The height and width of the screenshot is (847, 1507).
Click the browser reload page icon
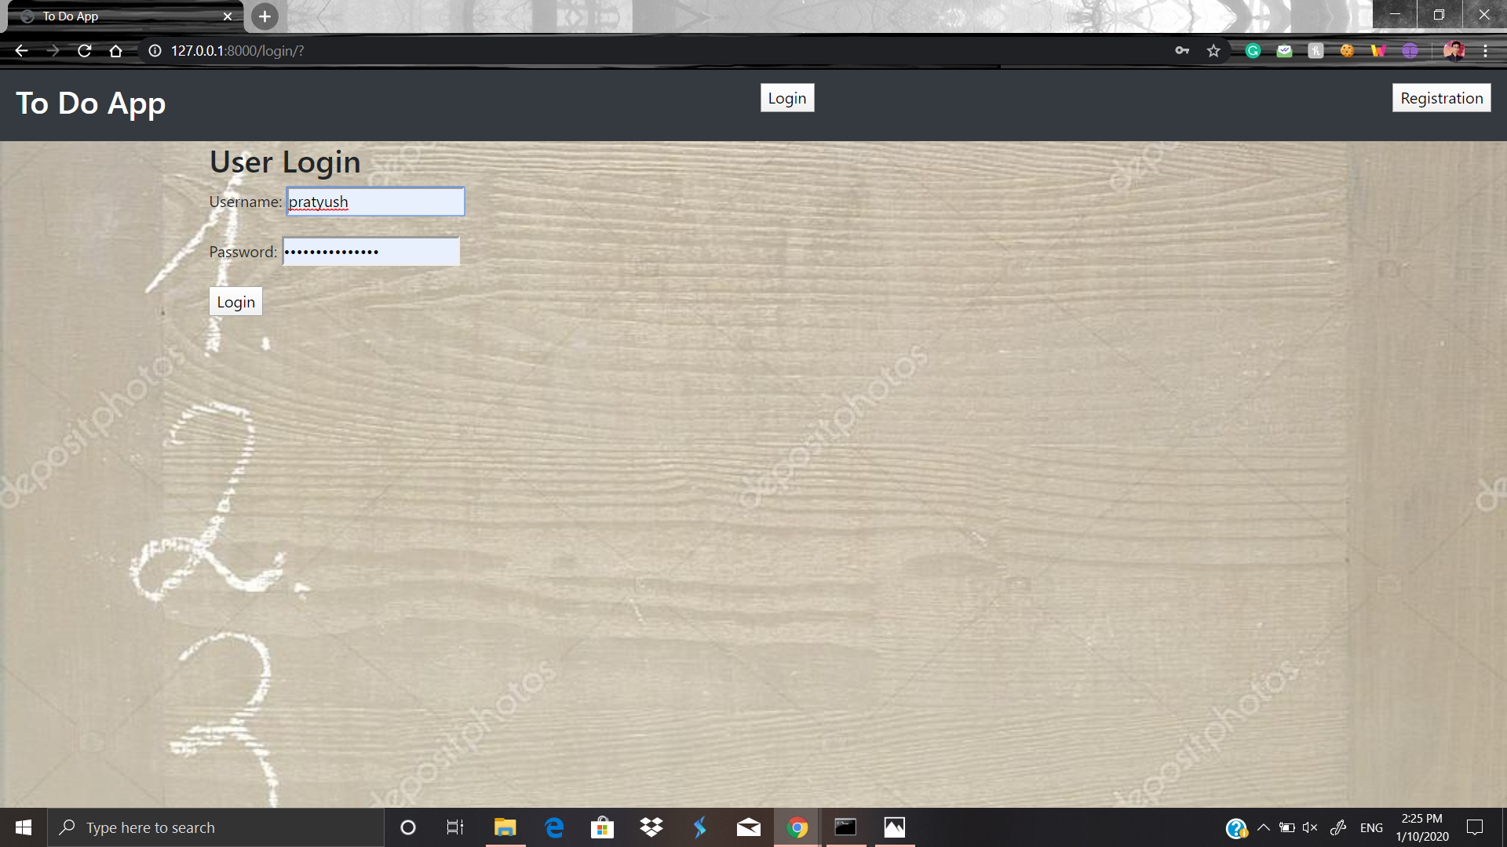[x=85, y=51]
